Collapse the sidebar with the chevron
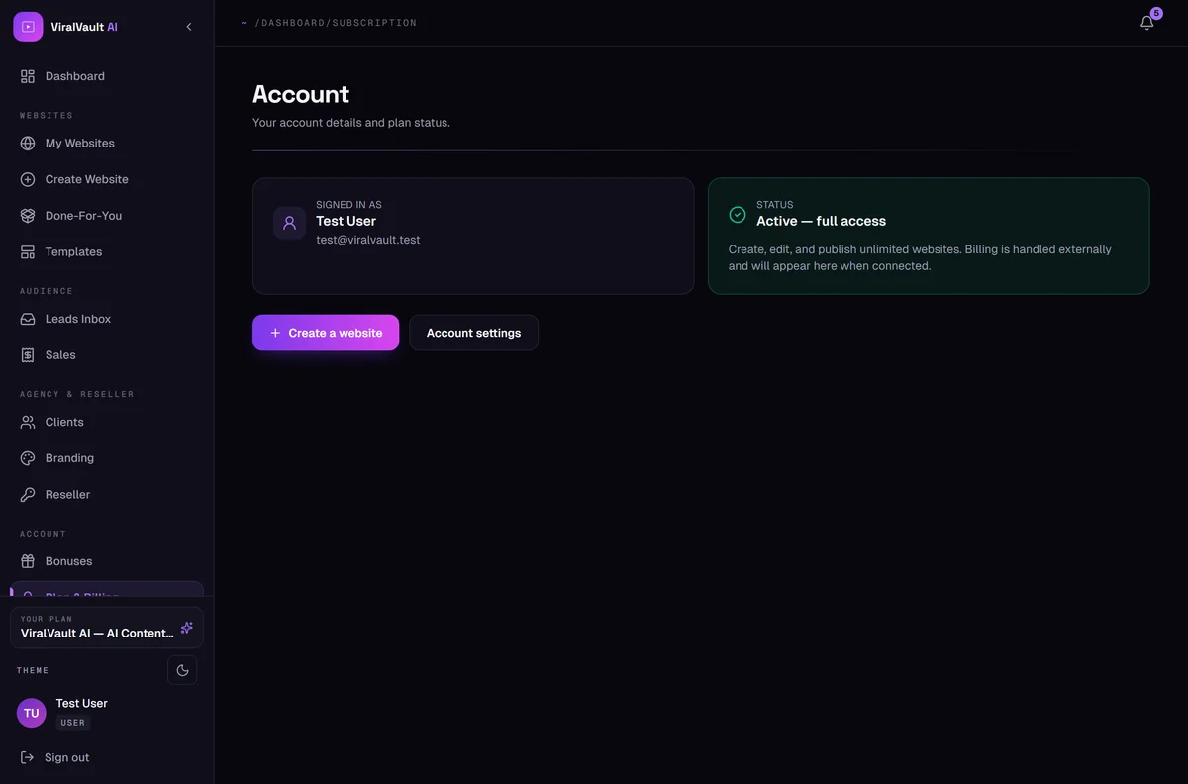This screenshot has height=784, width=1188. coord(189,27)
